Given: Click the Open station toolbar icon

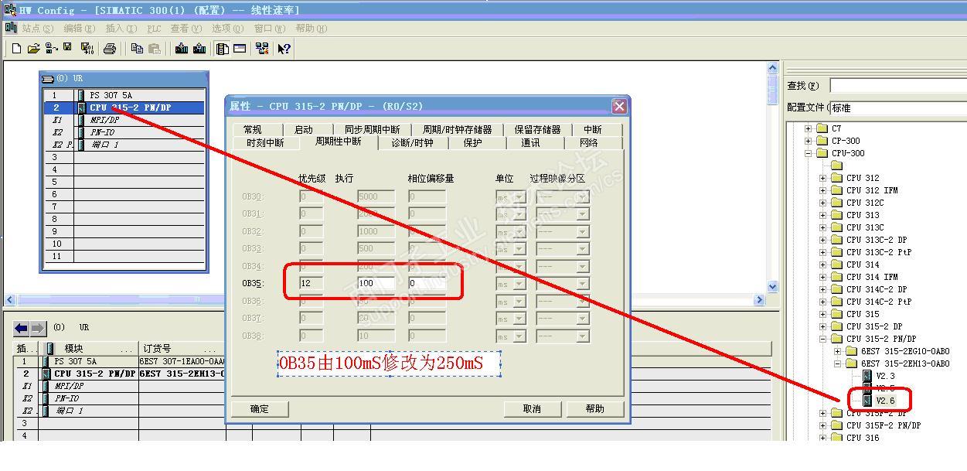Looking at the screenshot, I should pos(33,49).
